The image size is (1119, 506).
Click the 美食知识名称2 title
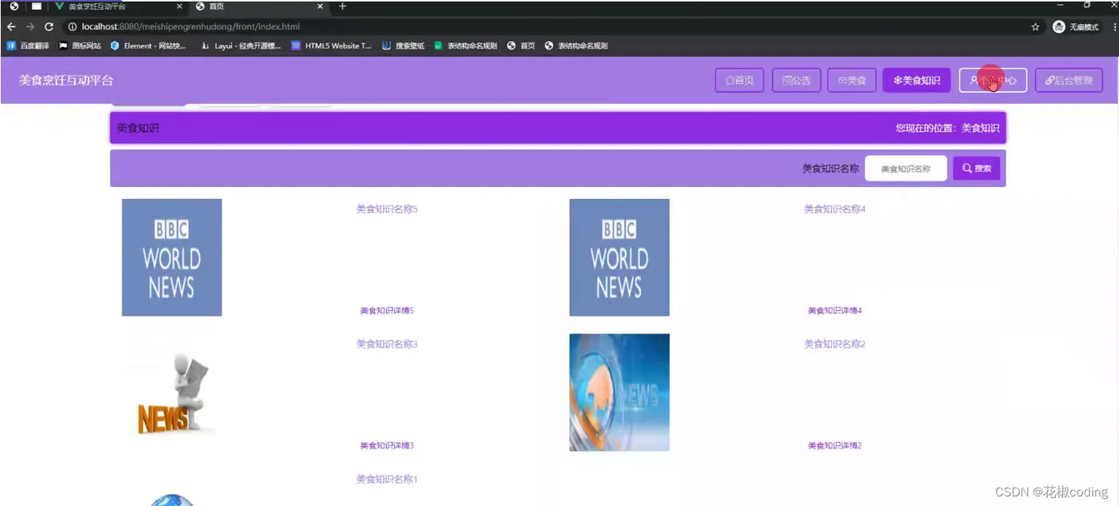pyautogui.click(x=834, y=345)
